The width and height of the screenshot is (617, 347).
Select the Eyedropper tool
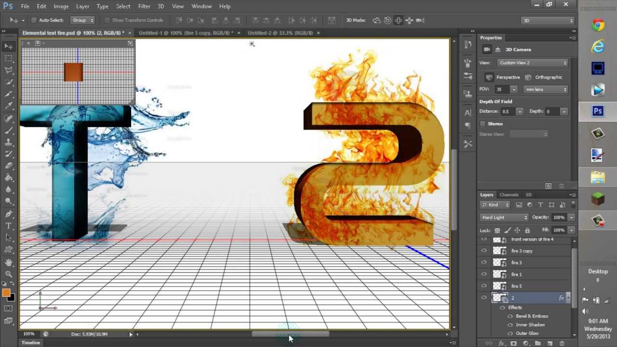(x=9, y=106)
